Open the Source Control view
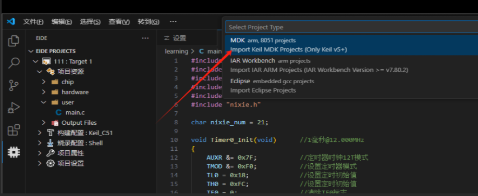Image resolution: width=478 pixels, height=196 pixels. (14, 85)
